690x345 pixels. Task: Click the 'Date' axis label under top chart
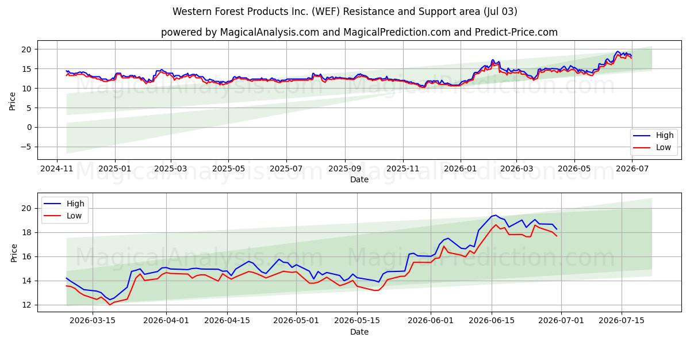click(359, 180)
